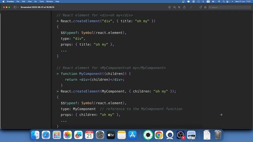This screenshot has height=142, width=253.
Task: Click the zoom out magnifier icon
Action: click(x=174, y=7)
